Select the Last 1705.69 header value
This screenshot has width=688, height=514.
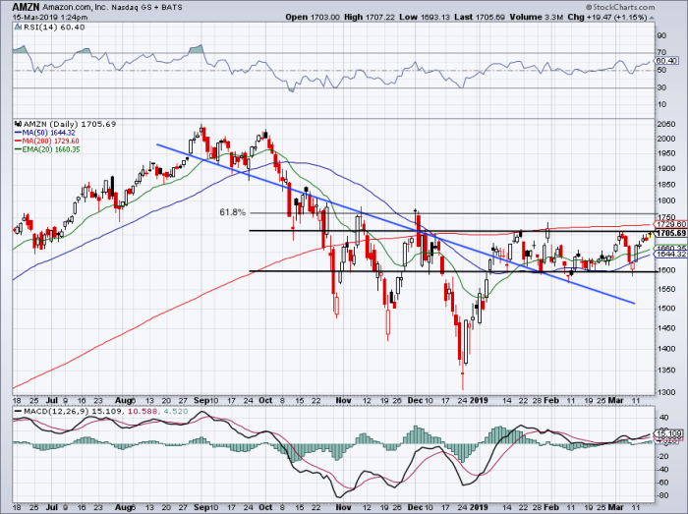point(481,18)
